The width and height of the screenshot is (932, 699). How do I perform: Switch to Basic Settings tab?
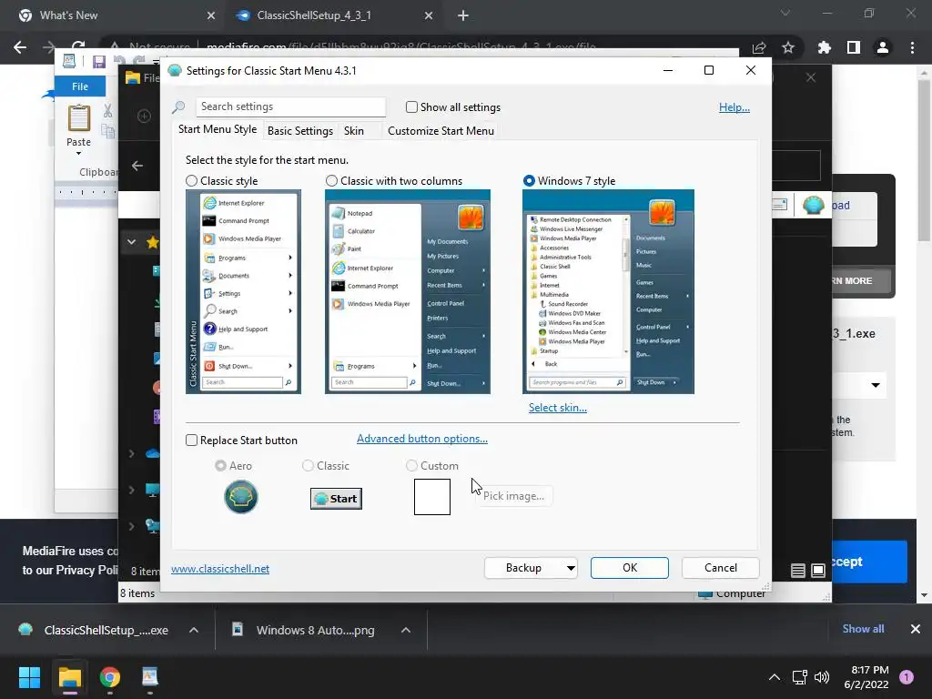pos(300,131)
